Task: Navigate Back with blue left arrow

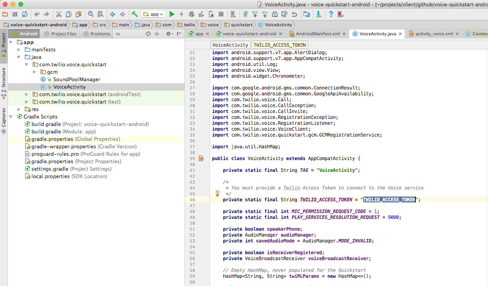Action: tap(113, 14)
